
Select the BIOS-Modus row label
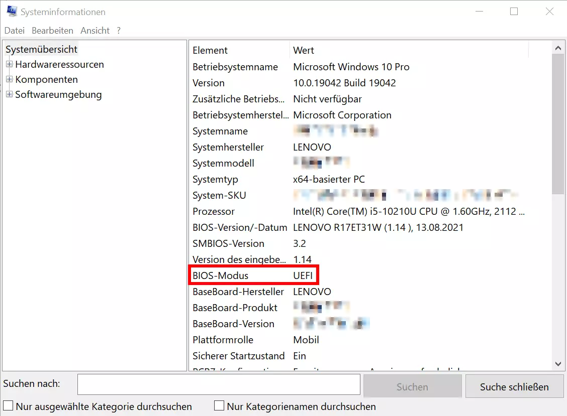coord(221,276)
